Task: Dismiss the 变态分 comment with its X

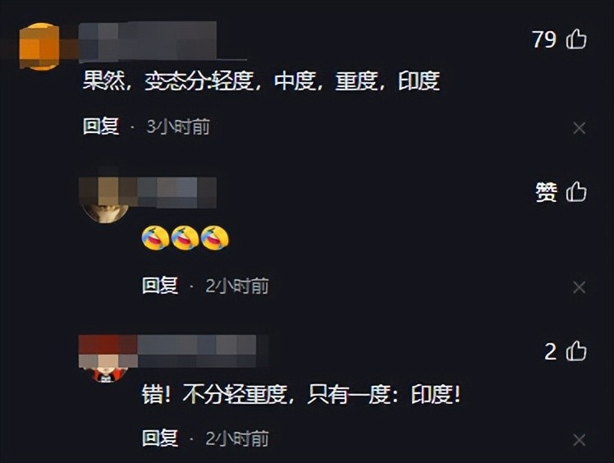Action: coord(580,128)
